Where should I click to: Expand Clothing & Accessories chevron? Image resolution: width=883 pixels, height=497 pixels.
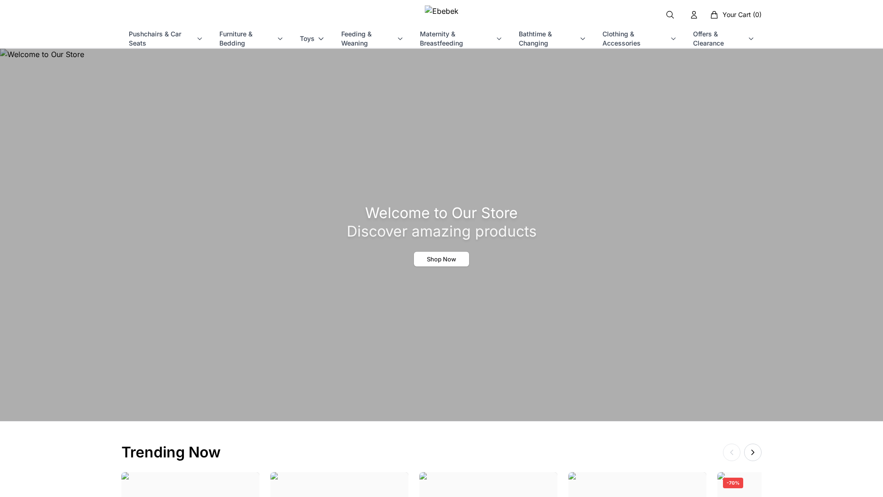[x=673, y=39]
